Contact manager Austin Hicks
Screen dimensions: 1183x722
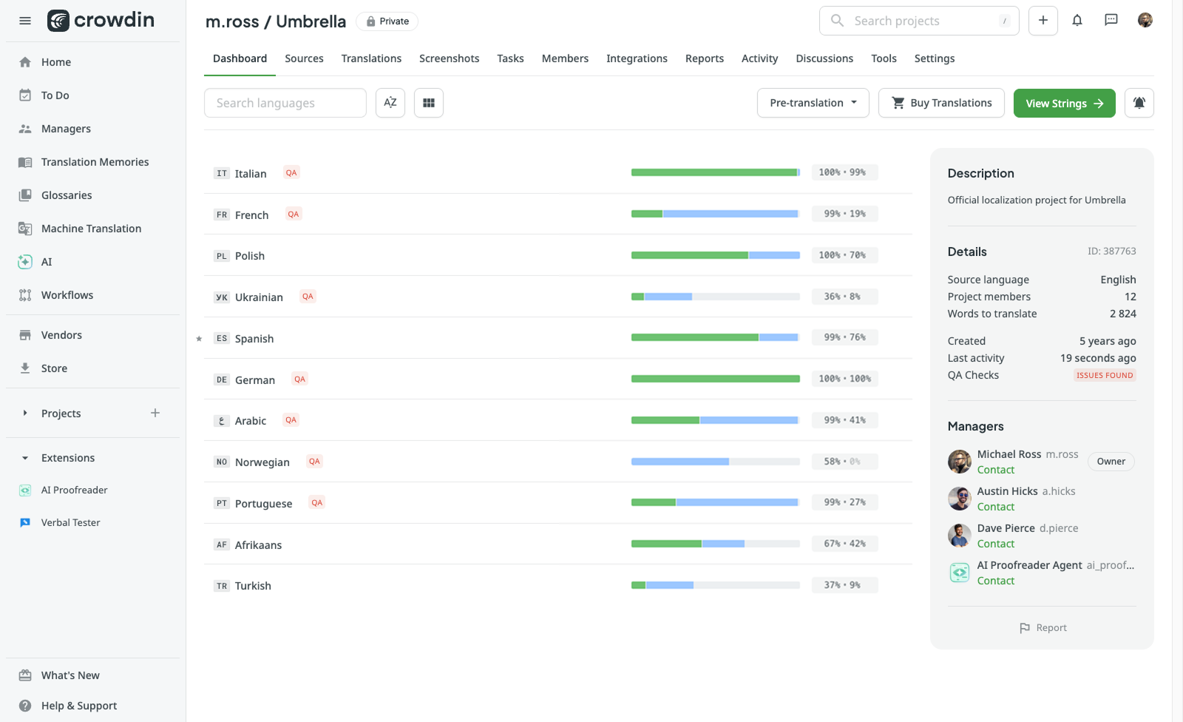996,507
